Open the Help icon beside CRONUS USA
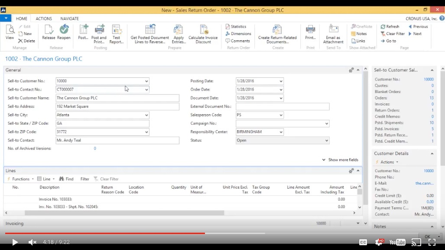445x250 pixels. (442, 19)
